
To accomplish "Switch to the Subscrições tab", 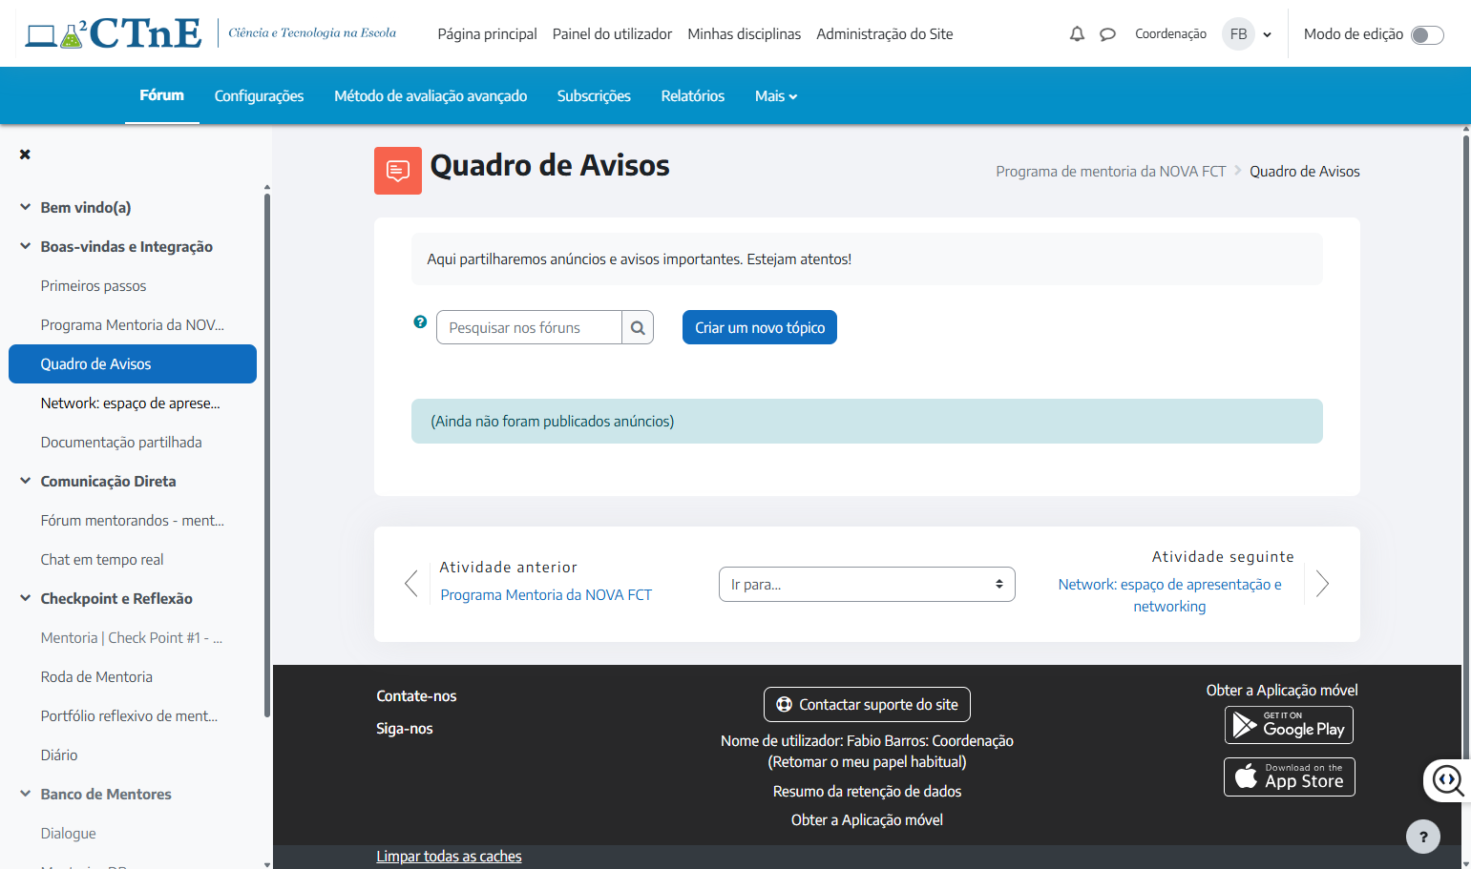I will tap(594, 96).
